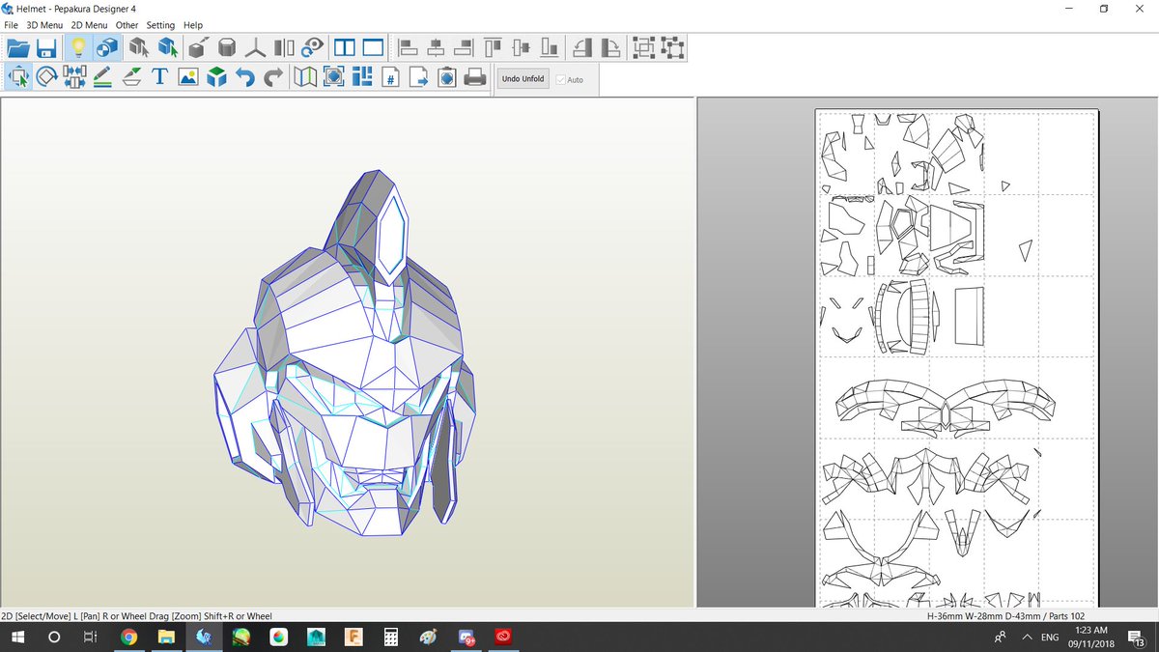Align parts top icon

click(x=494, y=47)
